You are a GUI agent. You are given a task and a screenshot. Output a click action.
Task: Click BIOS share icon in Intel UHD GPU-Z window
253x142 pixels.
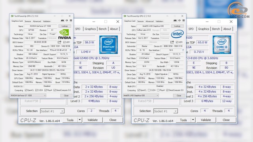(172, 42)
